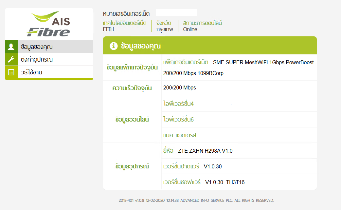Click the เวอร์ชั่นฮาดแวร์ label
341x210 pixels.
(181, 166)
